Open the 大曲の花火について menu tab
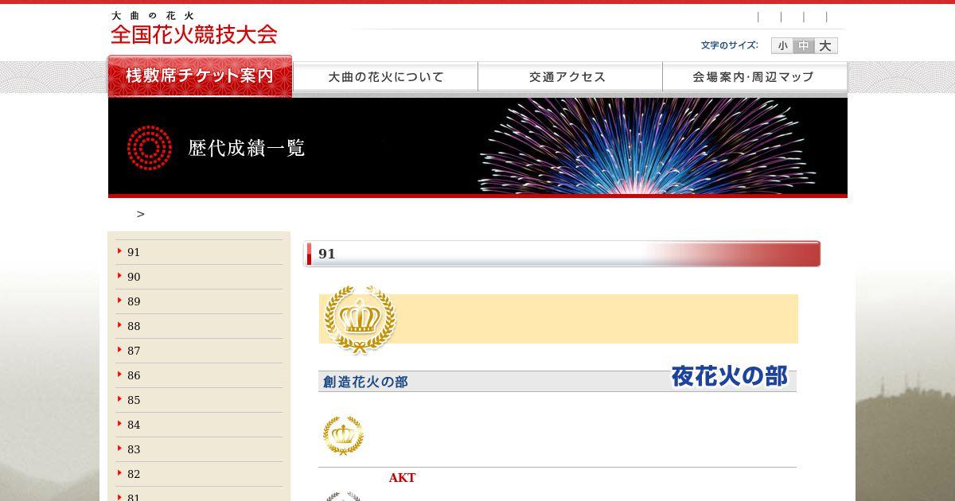 coord(386,77)
